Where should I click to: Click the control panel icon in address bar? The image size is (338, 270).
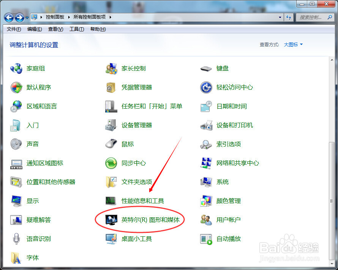click(34, 17)
